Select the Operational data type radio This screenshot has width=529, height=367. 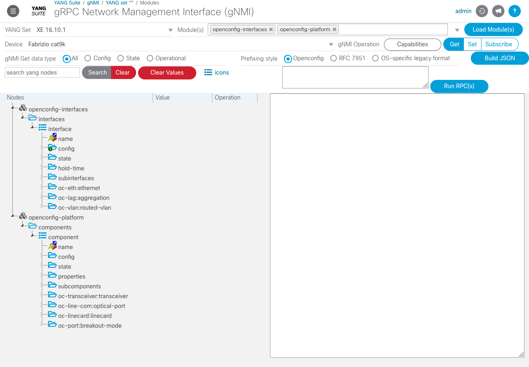(x=150, y=58)
